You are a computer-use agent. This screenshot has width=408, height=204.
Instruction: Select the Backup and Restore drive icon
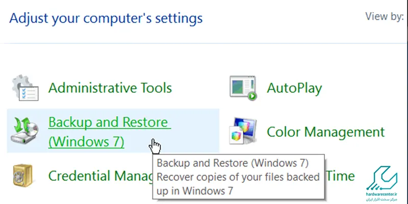tap(25, 131)
